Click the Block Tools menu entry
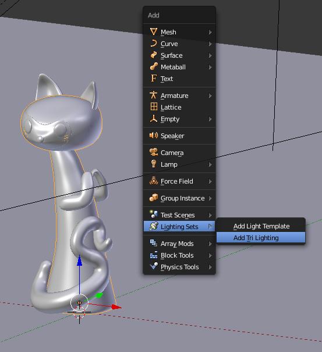Viewport: 322px width, 352px height. 179,255
